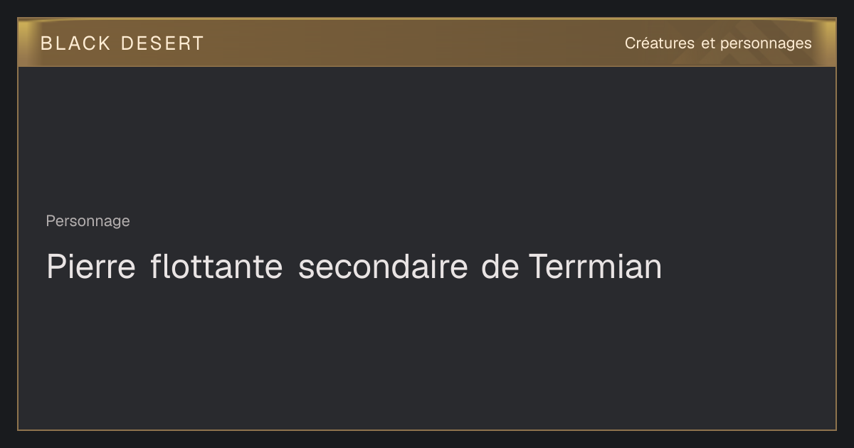Click the word DESERT in the header
This screenshot has height=448, width=854.
pyautogui.click(x=162, y=43)
